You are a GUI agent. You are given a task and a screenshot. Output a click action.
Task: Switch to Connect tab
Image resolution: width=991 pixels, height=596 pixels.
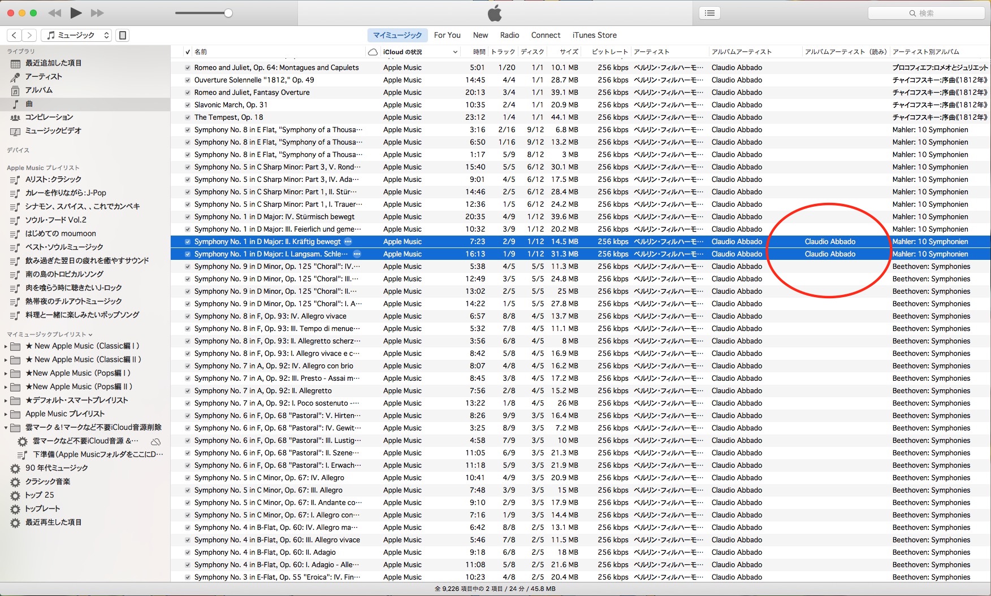546,35
